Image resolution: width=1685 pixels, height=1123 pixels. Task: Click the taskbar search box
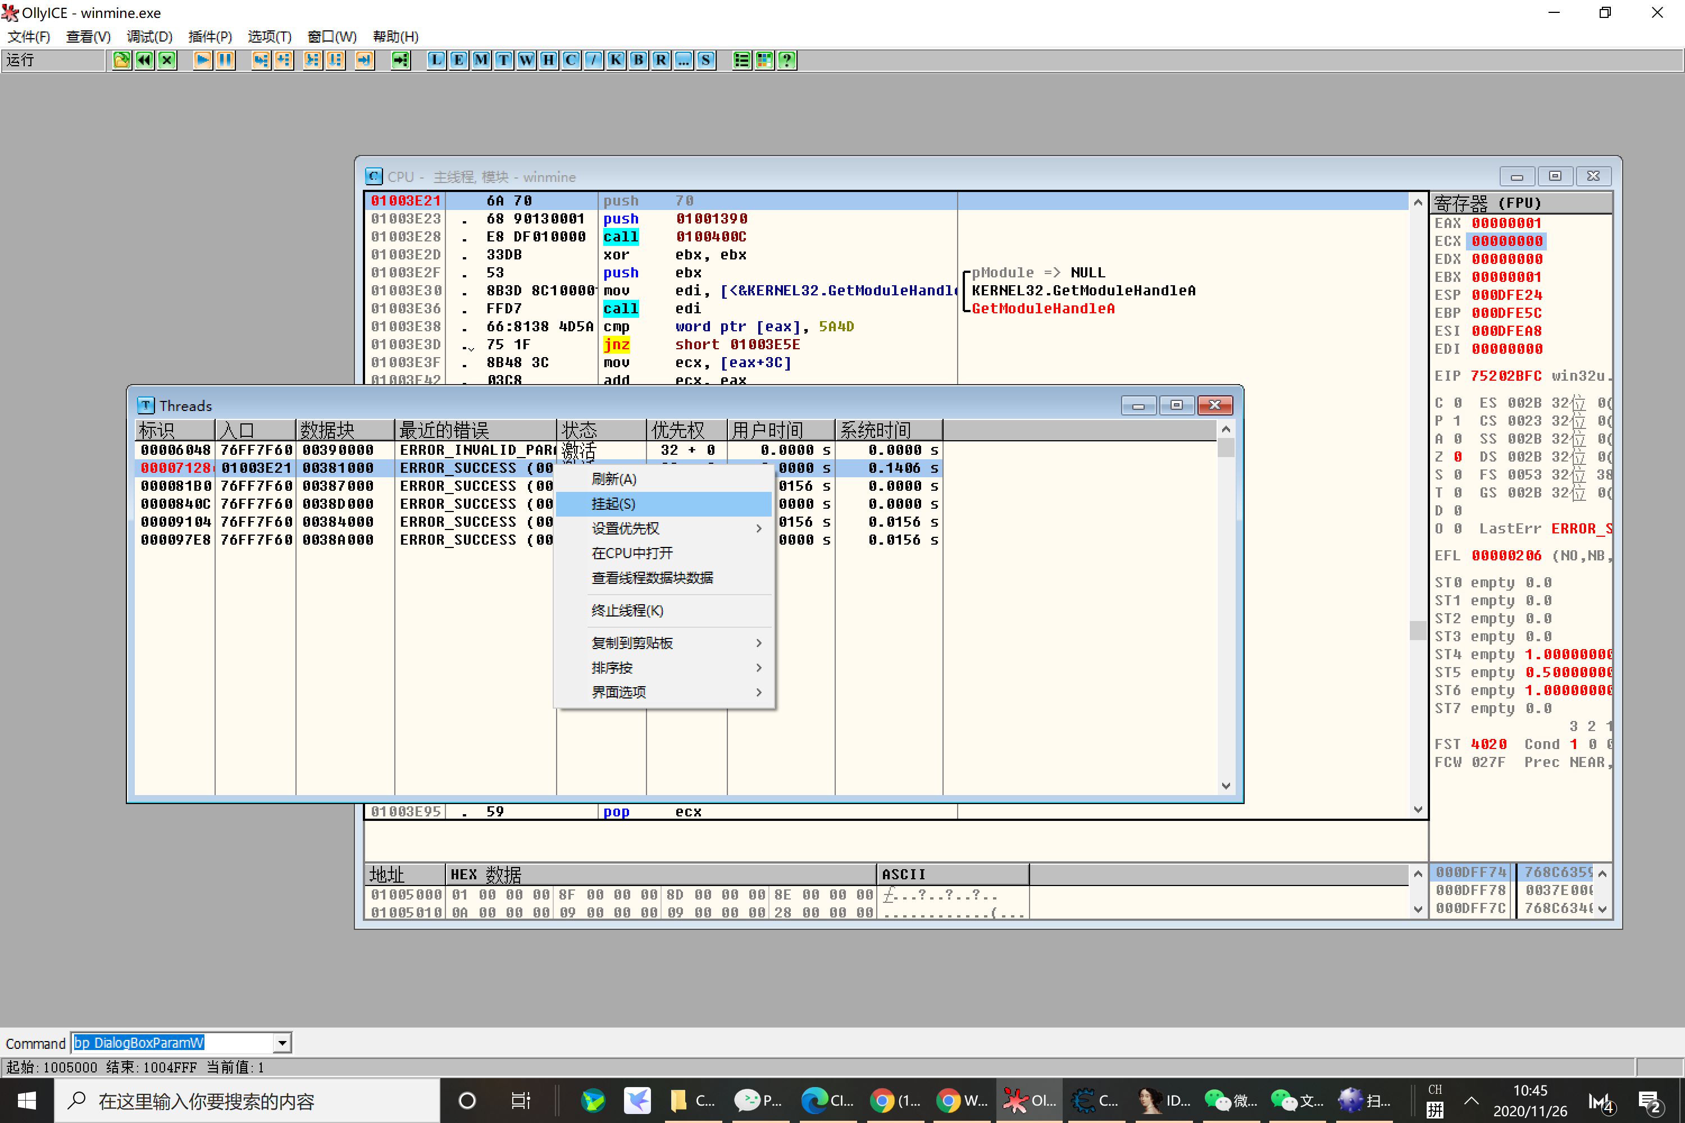247,1101
